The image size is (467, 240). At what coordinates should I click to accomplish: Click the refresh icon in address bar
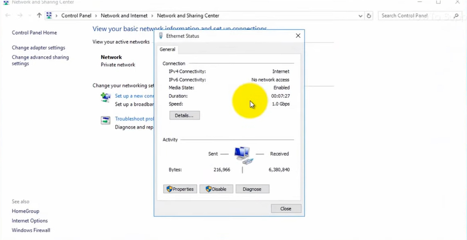click(369, 16)
